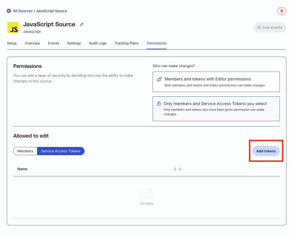Click the Javascript subtitle under the source name
294x235 pixels.
32,31
